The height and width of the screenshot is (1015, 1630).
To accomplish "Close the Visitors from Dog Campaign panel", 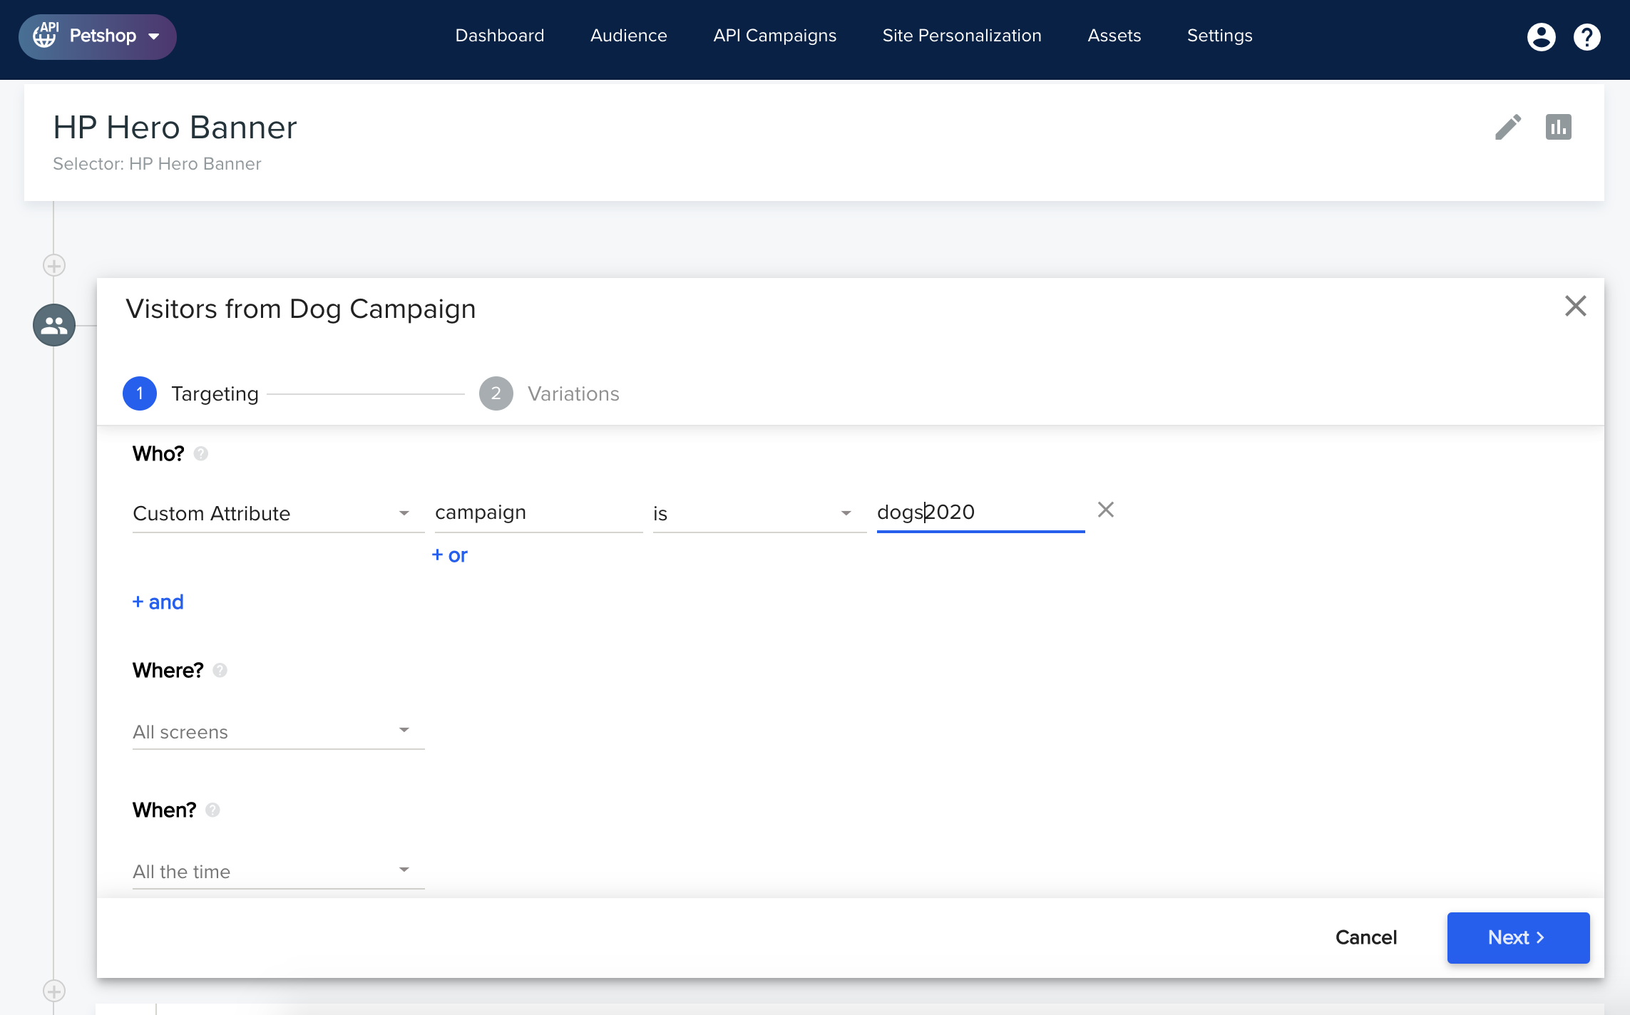I will [x=1575, y=306].
